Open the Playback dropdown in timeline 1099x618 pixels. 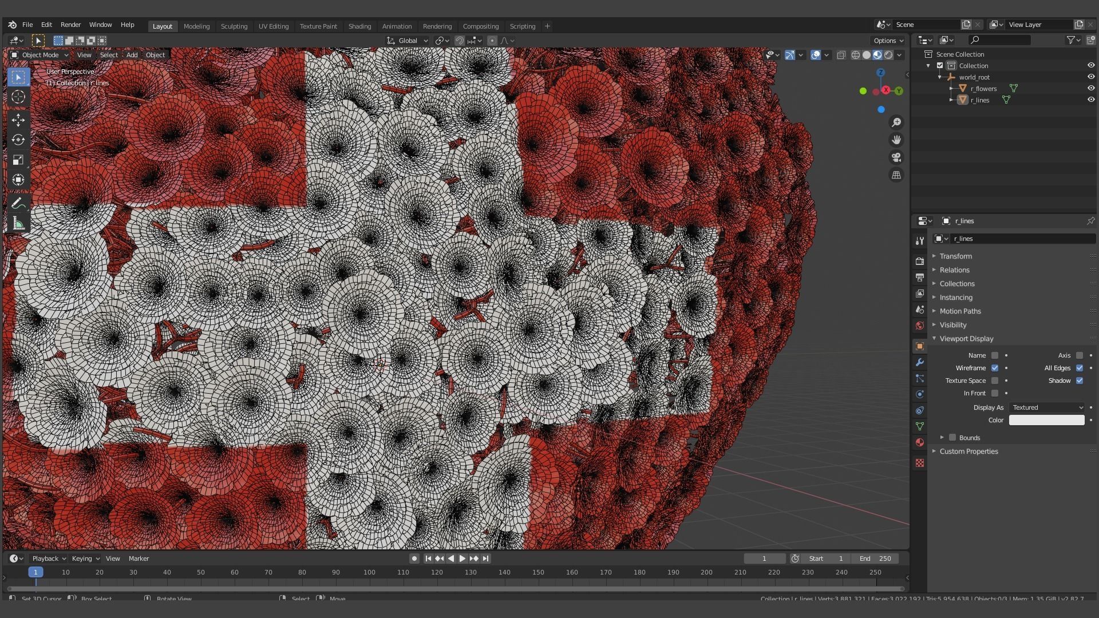[x=48, y=558]
